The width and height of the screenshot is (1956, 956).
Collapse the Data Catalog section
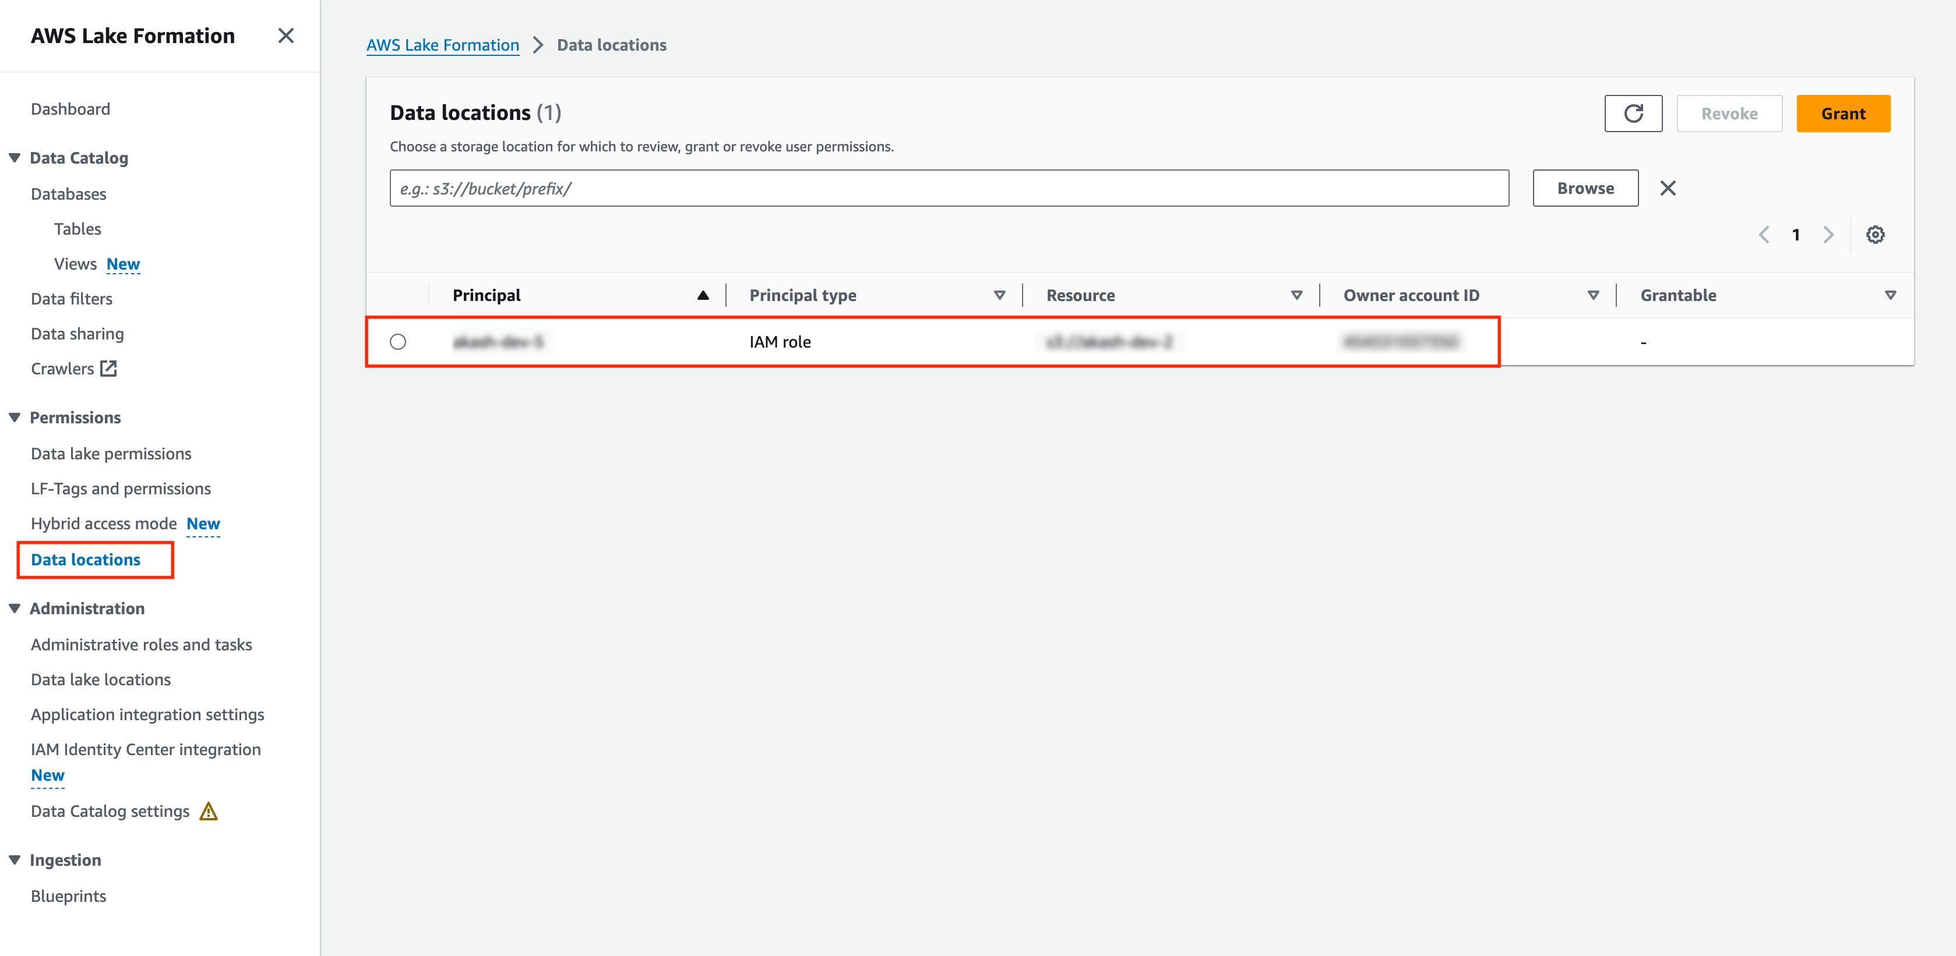point(15,158)
